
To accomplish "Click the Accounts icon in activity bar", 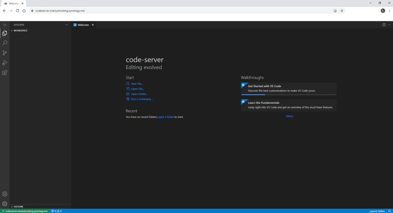I will click(5, 194).
